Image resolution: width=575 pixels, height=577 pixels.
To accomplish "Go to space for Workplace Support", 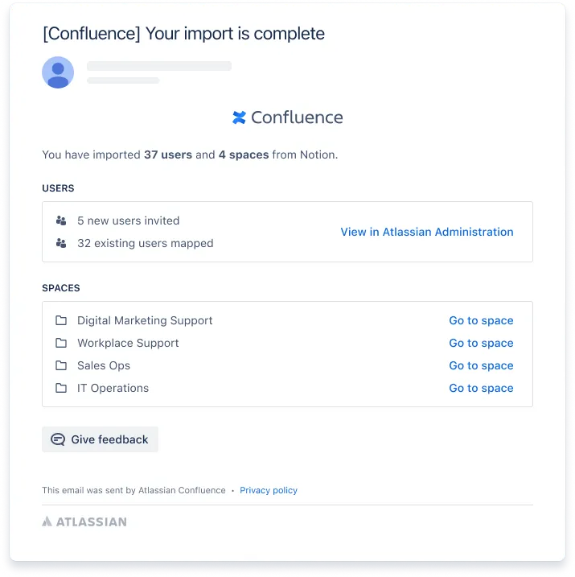I will coord(481,343).
